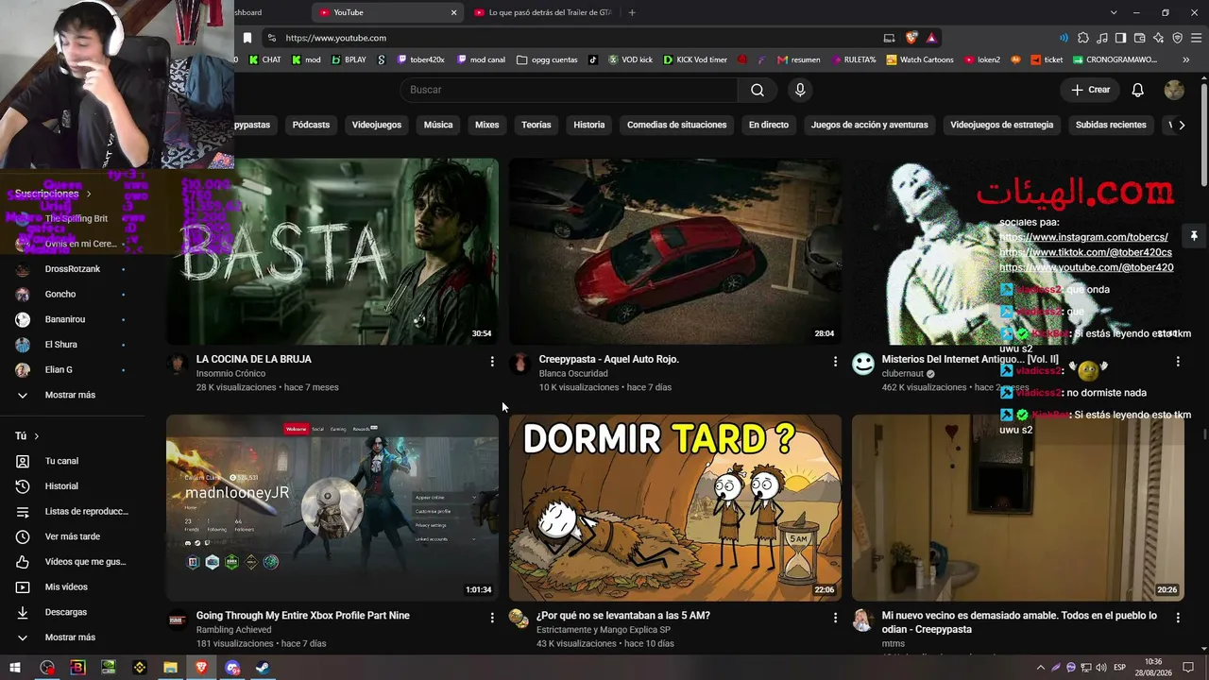The height and width of the screenshot is (680, 1209).
Task: Open Tu canal from the sidebar
Action: [61, 461]
